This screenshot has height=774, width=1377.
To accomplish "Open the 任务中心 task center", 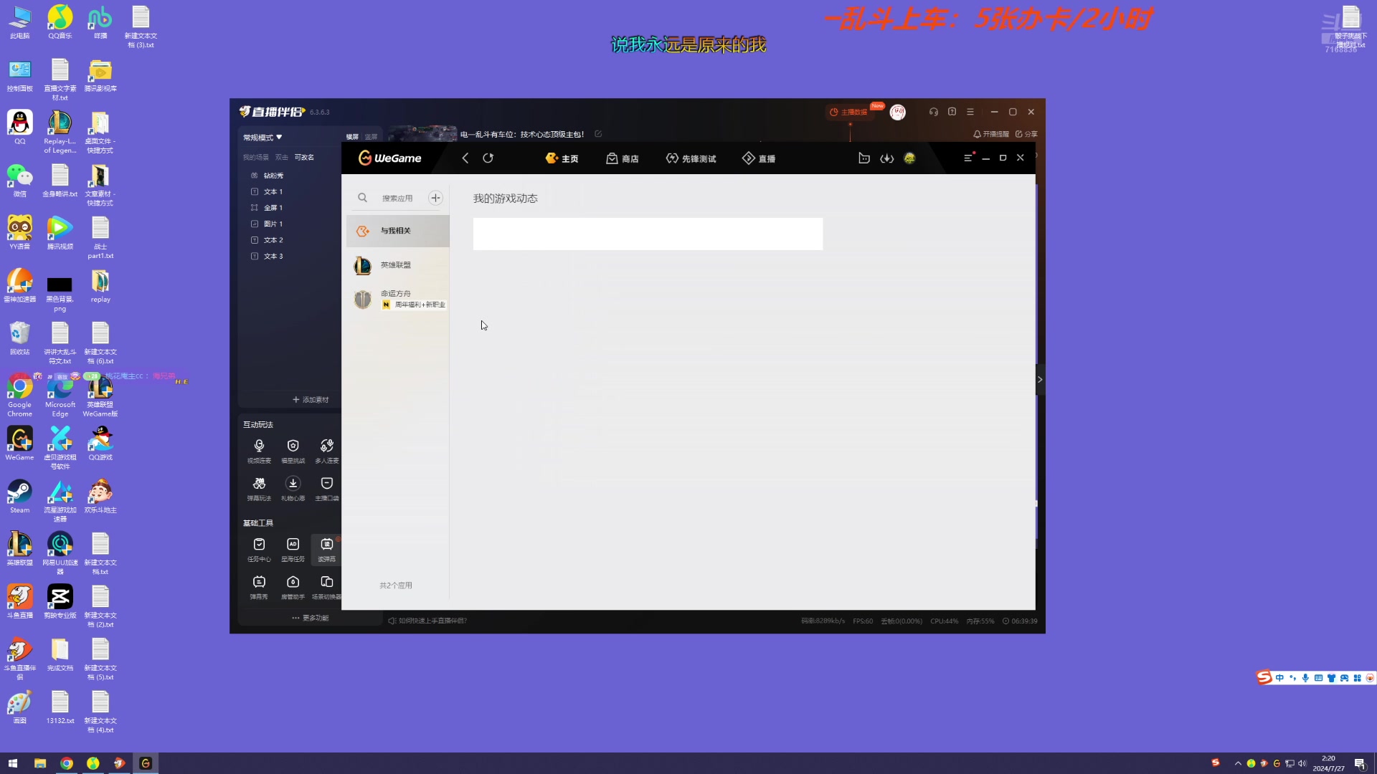I will [x=259, y=550].
